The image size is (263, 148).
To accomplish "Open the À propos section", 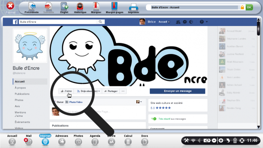I will (20, 88).
